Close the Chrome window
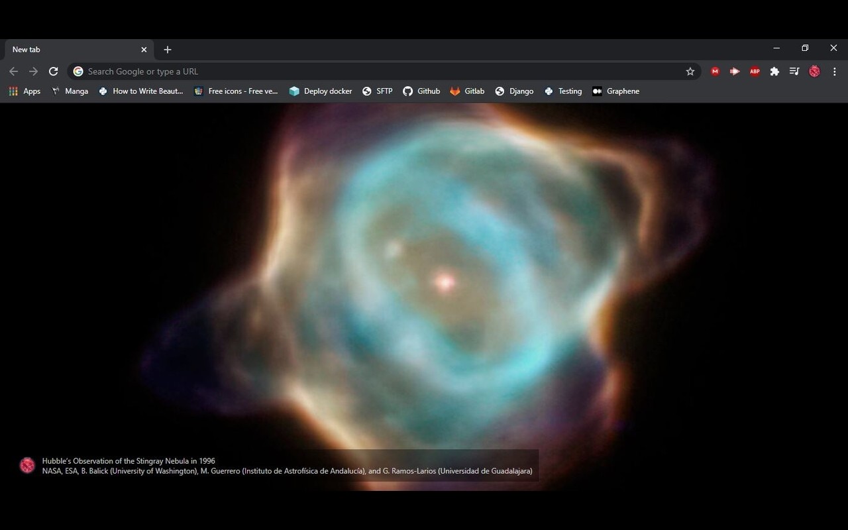The width and height of the screenshot is (848, 530). [x=833, y=48]
